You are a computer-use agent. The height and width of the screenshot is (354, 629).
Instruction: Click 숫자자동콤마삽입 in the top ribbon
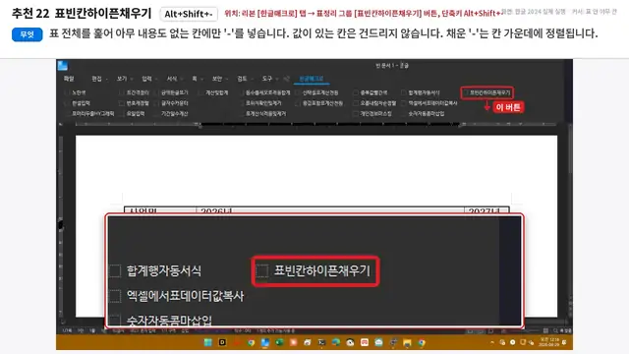[x=423, y=114]
